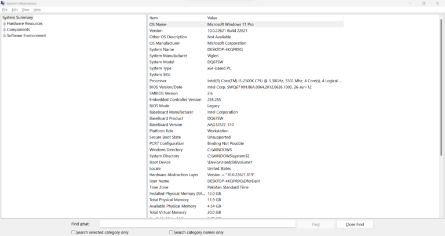Expand the Components tree node
This screenshot has width=445, height=236.
(4, 30)
